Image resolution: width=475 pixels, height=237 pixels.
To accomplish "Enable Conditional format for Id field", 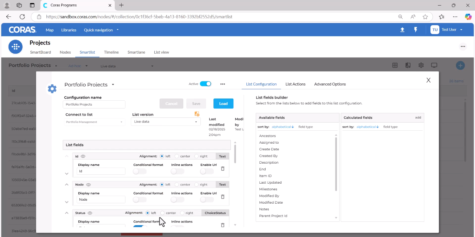I will coord(140,171).
